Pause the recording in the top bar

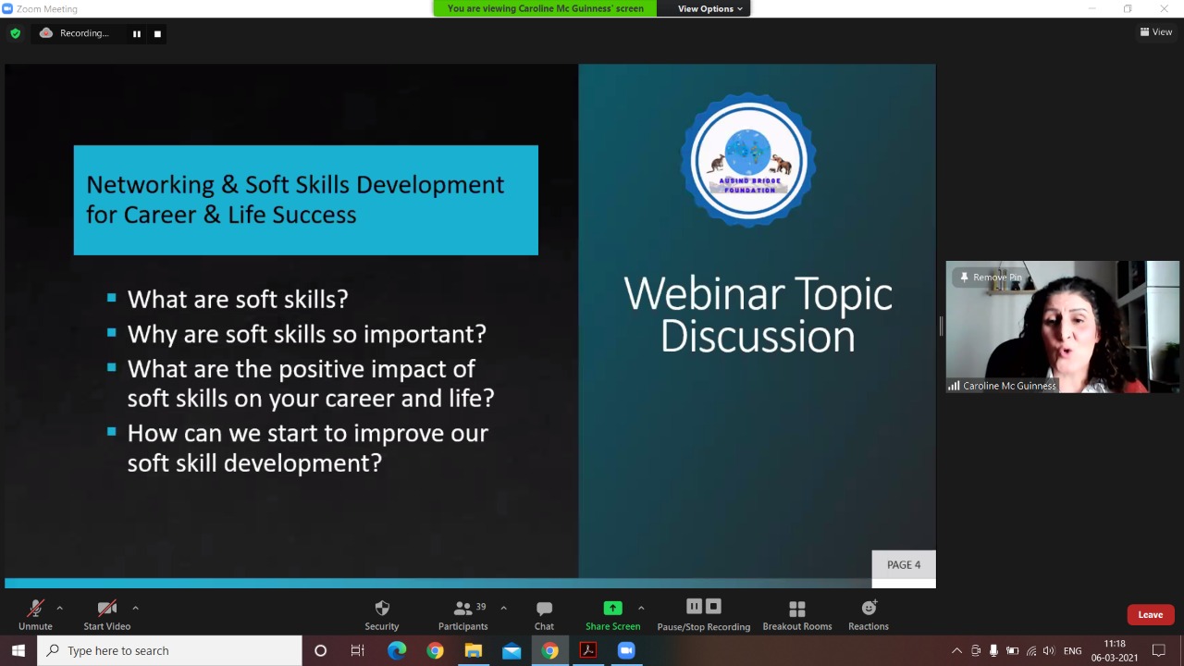coord(137,34)
